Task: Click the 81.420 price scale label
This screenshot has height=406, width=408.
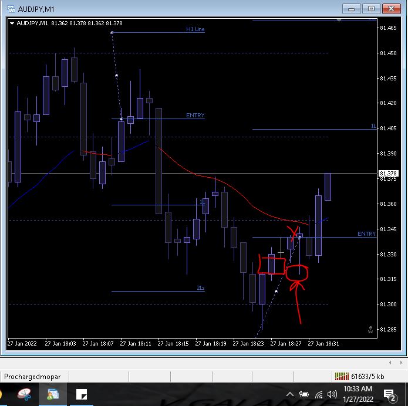Action: coord(388,103)
